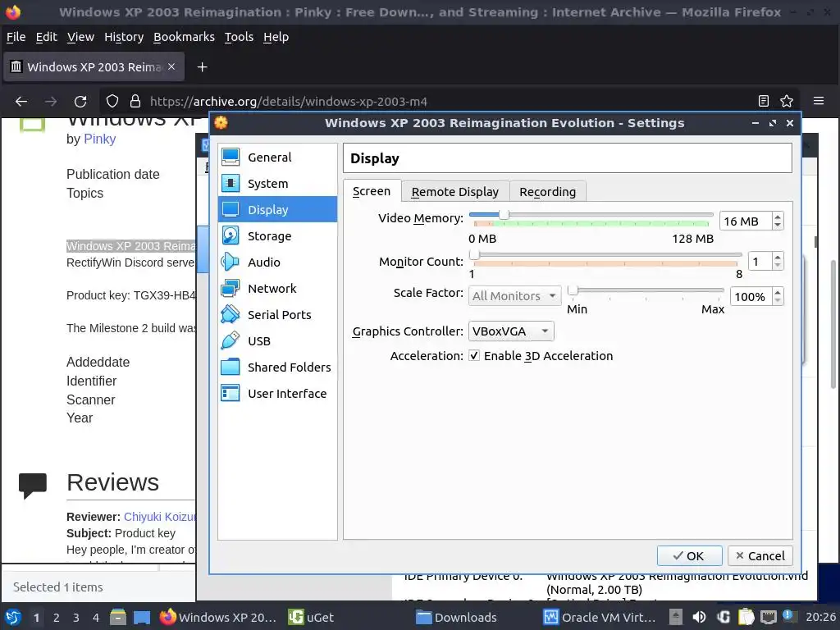Click Video Memory 16 MB input field
Viewport: 840px width, 630px height.
point(746,221)
